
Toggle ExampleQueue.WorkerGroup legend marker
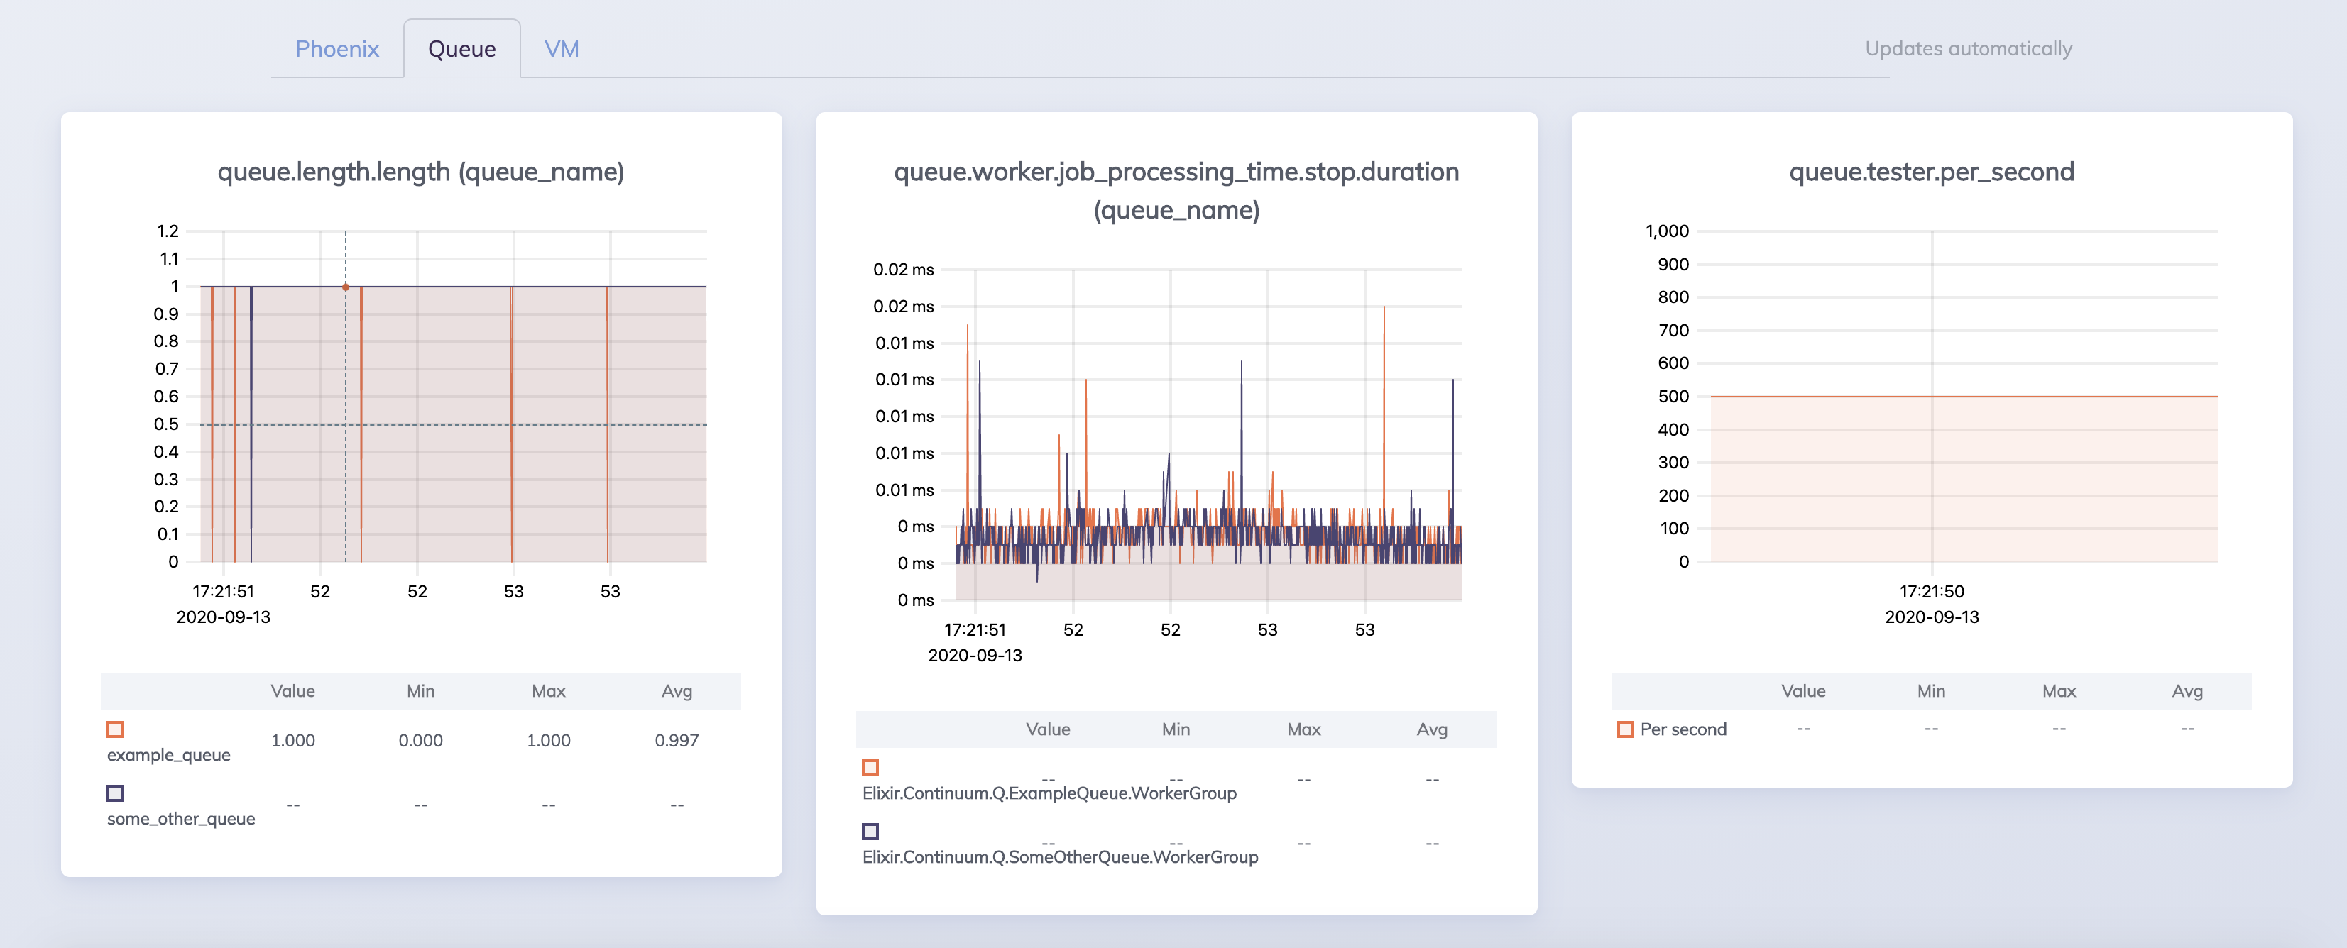coord(870,768)
